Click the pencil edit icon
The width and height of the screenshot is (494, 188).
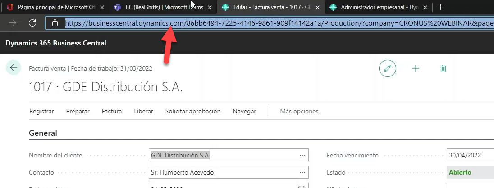click(x=387, y=68)
